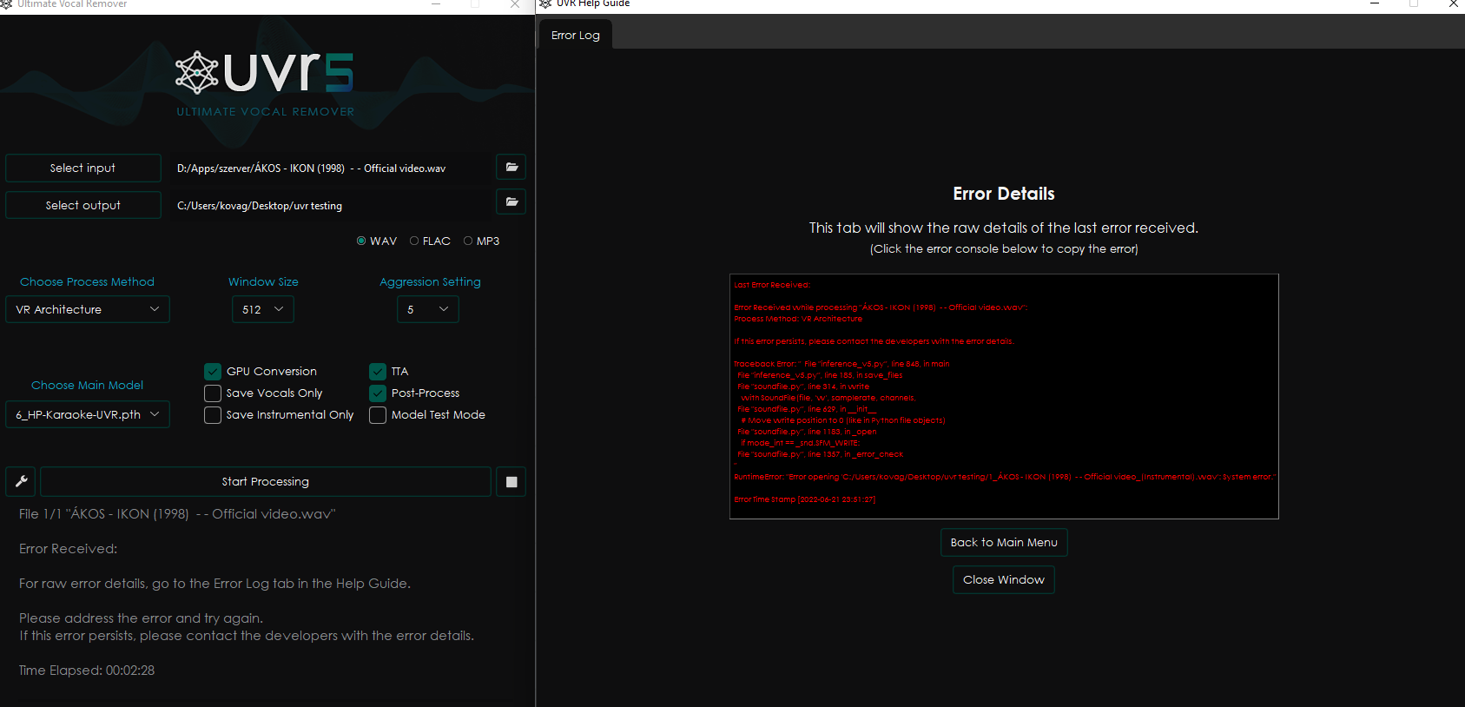
Task: Toggle TTA checkbox
Action: 378,371
